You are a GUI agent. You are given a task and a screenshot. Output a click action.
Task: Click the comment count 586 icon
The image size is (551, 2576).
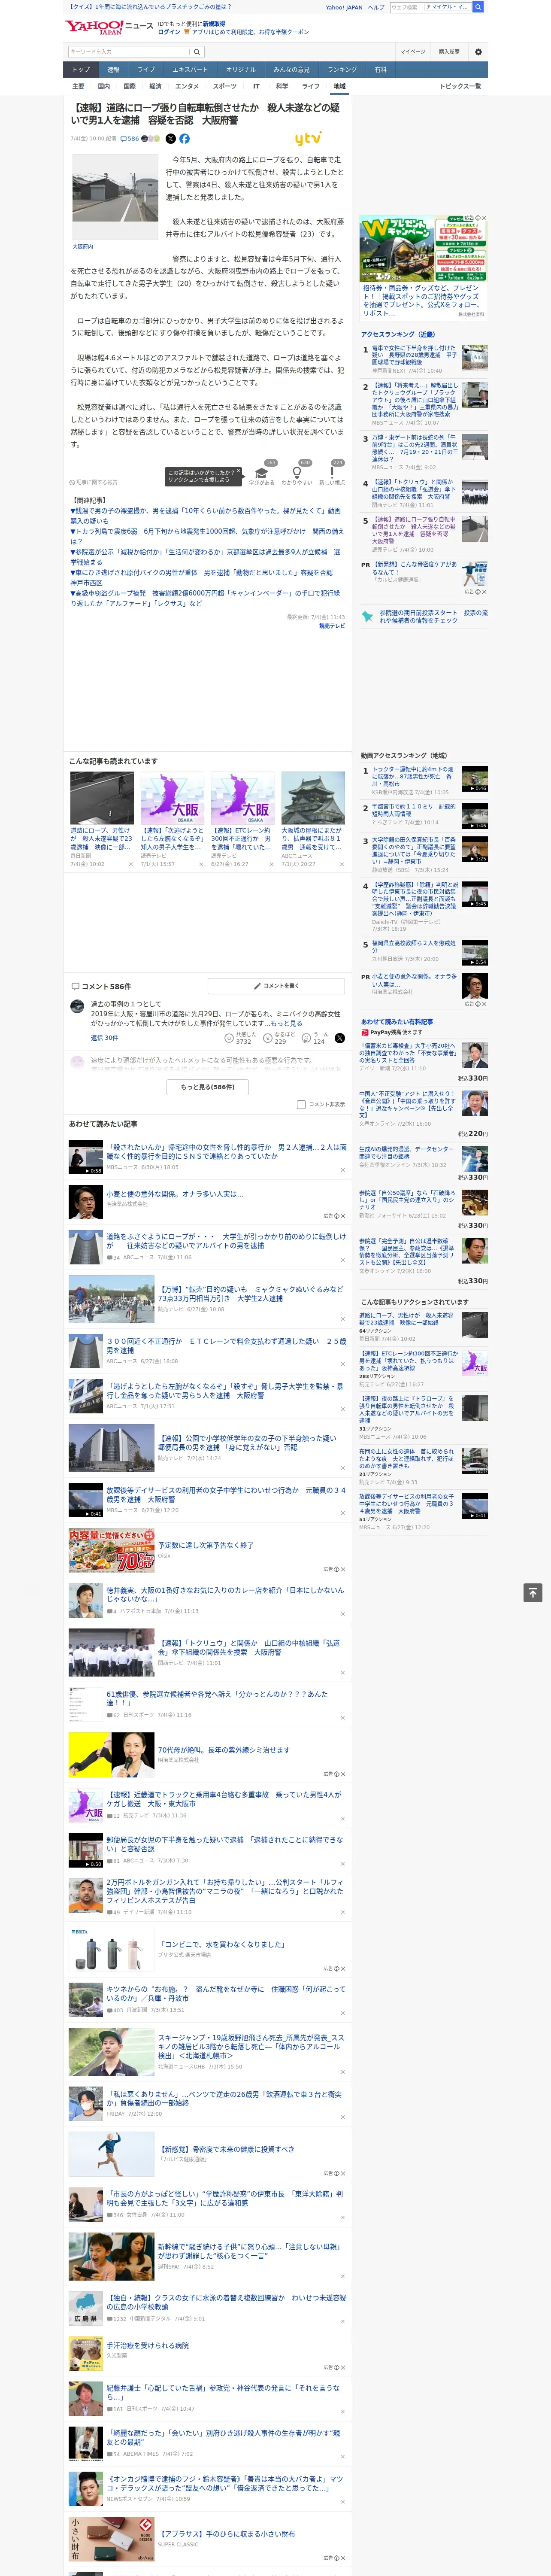coord(130,139)
